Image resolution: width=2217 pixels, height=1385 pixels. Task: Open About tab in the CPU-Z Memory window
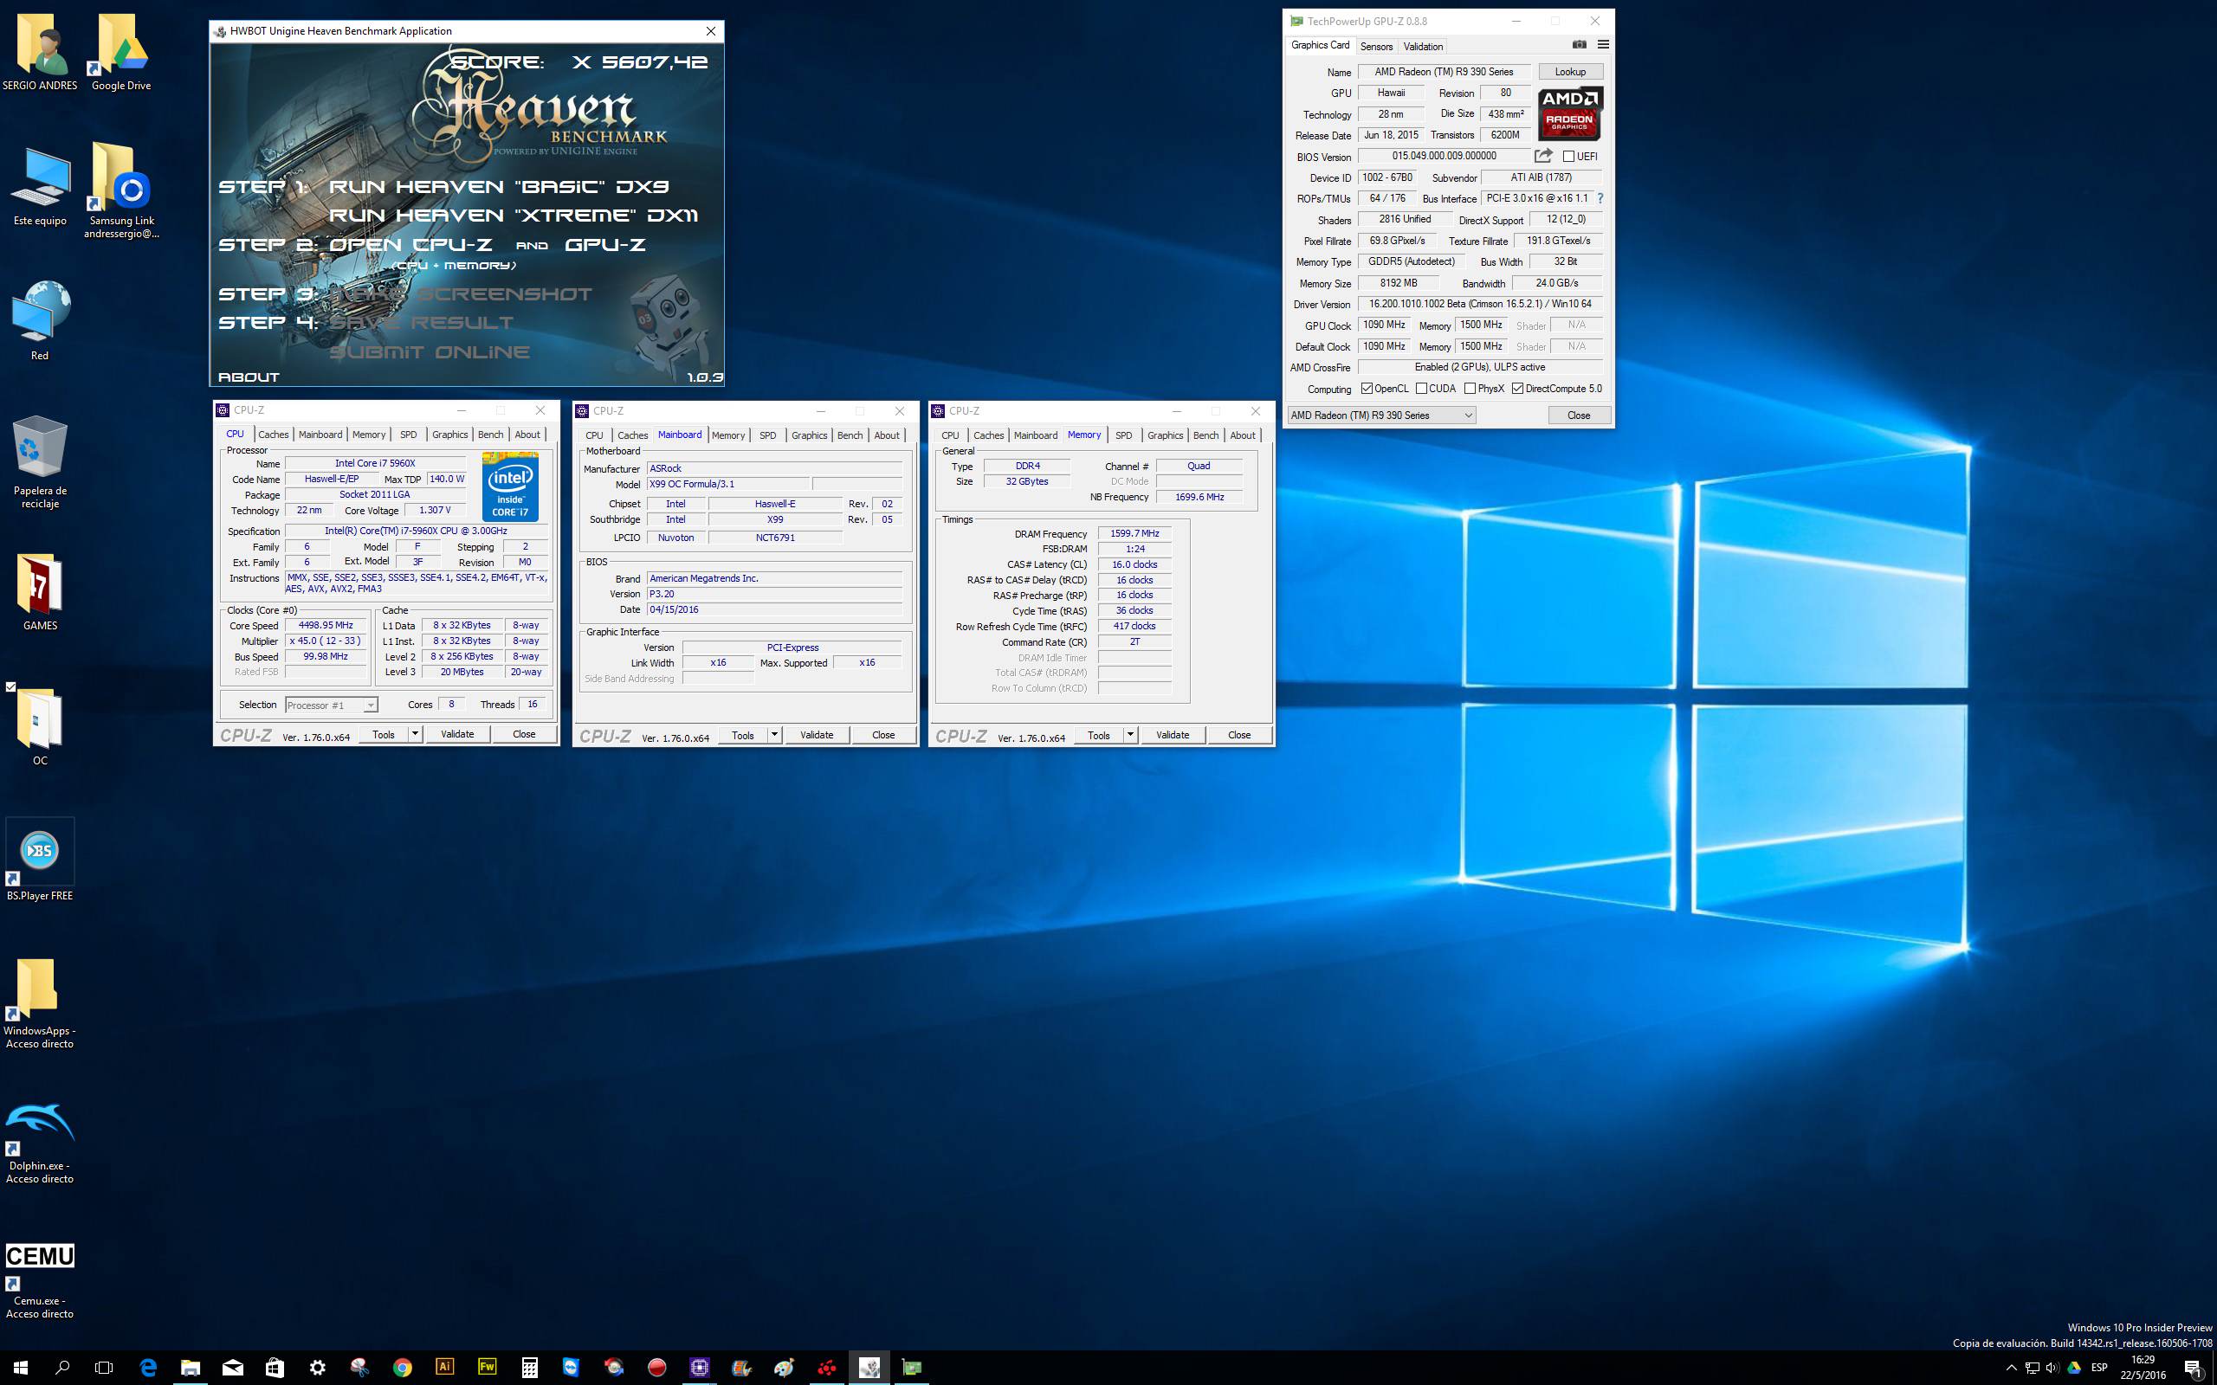pyautogui.click(x=1242, y=435)
